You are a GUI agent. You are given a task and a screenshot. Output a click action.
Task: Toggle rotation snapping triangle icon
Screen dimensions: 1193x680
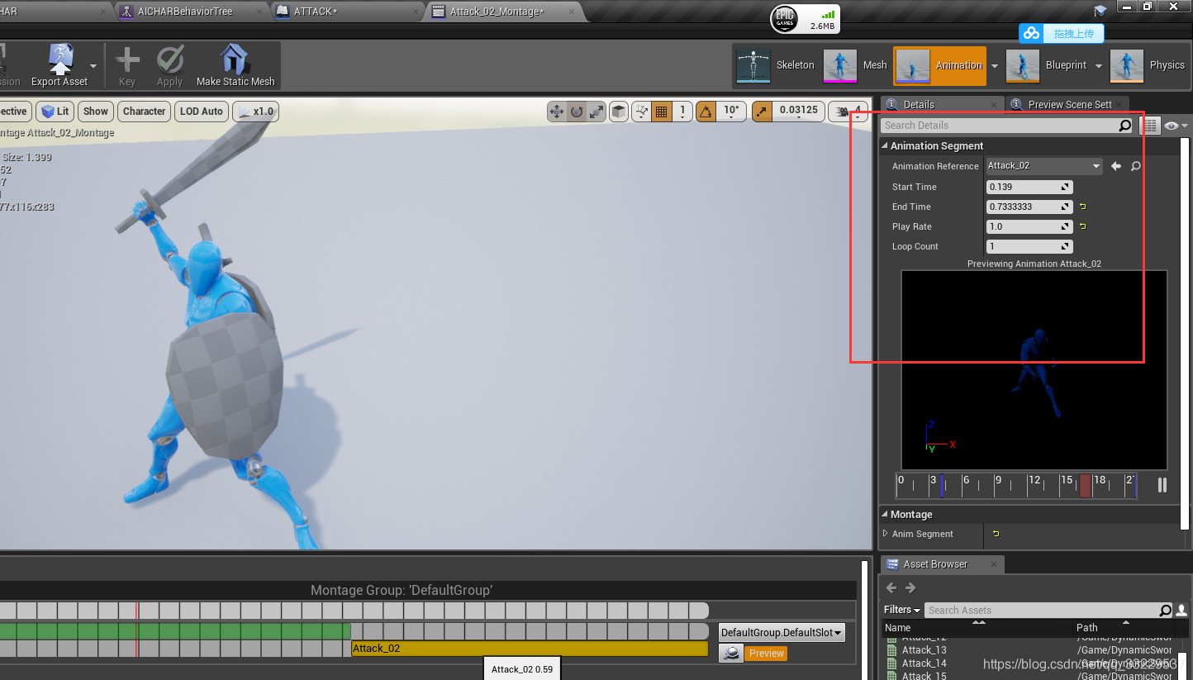pos(706,112)
